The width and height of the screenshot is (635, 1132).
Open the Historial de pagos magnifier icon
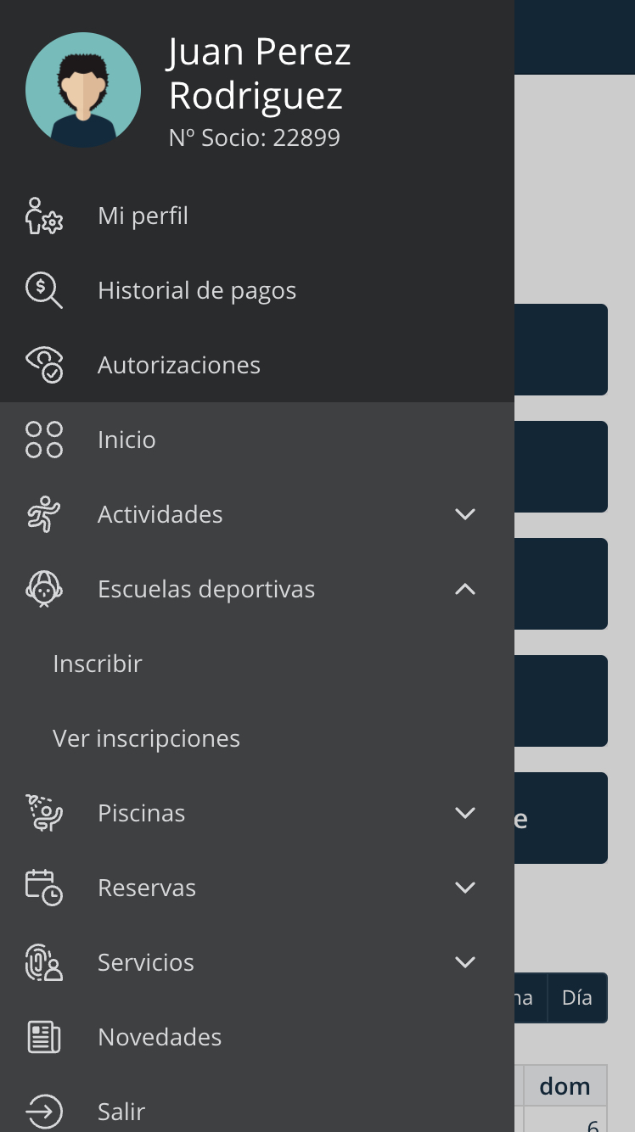pyautogui.click(x=44, y=290)
